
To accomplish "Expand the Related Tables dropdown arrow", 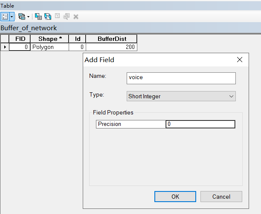I will click(x=28, y=17).
